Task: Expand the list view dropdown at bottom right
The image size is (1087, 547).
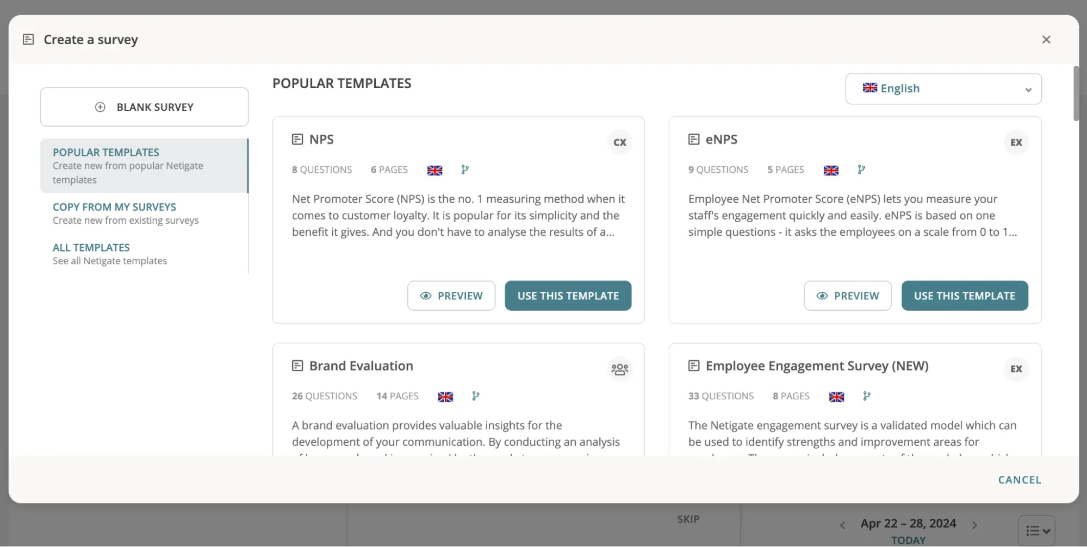Action: tap(1036, 530)
